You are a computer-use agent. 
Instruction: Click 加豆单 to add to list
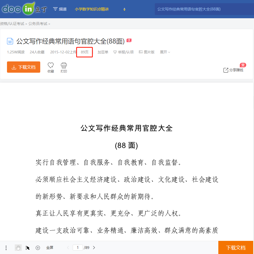(x=103, y=52)
